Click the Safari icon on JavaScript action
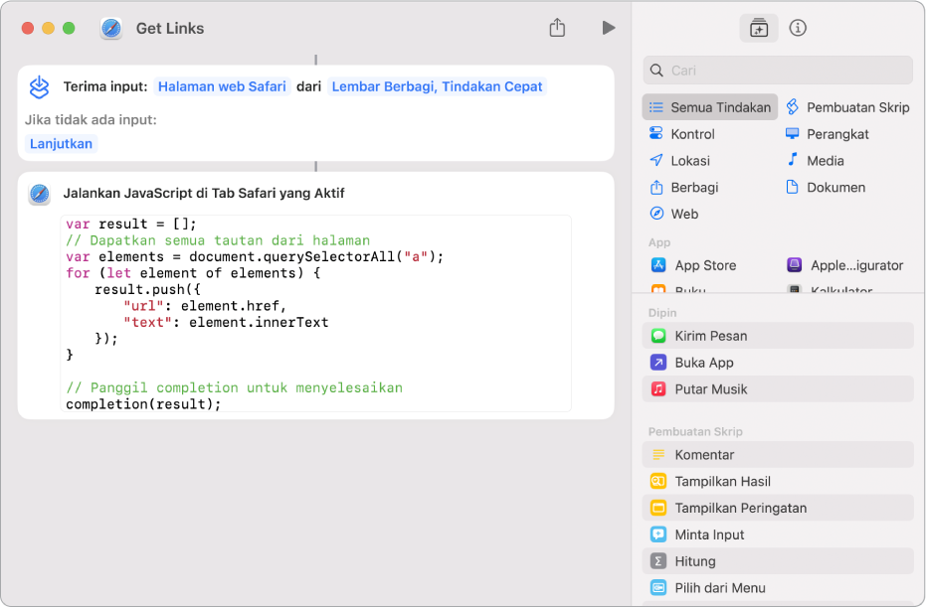 coord(40,194)
